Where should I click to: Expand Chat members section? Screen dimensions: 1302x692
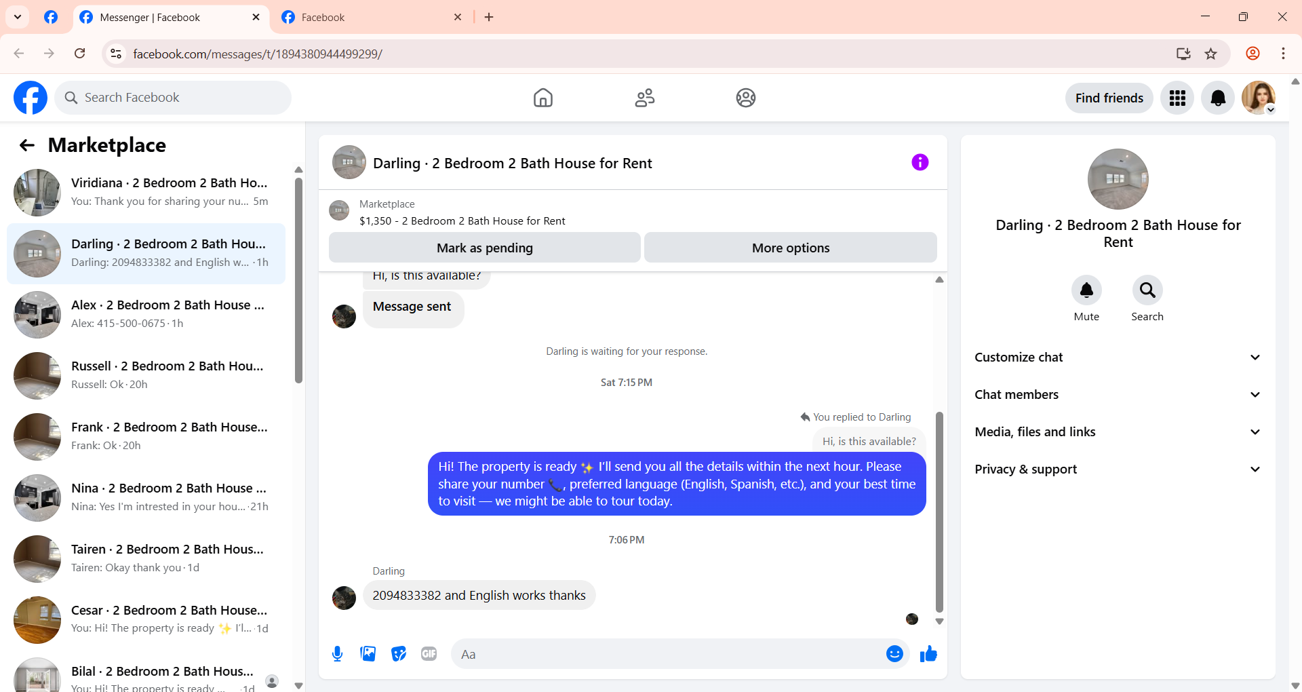coord(1118,395)
